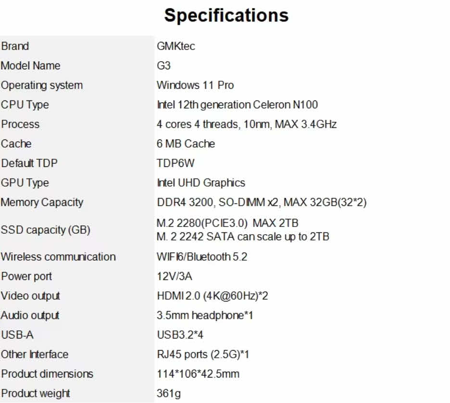Click the Default TDP label

pos(29,163)
